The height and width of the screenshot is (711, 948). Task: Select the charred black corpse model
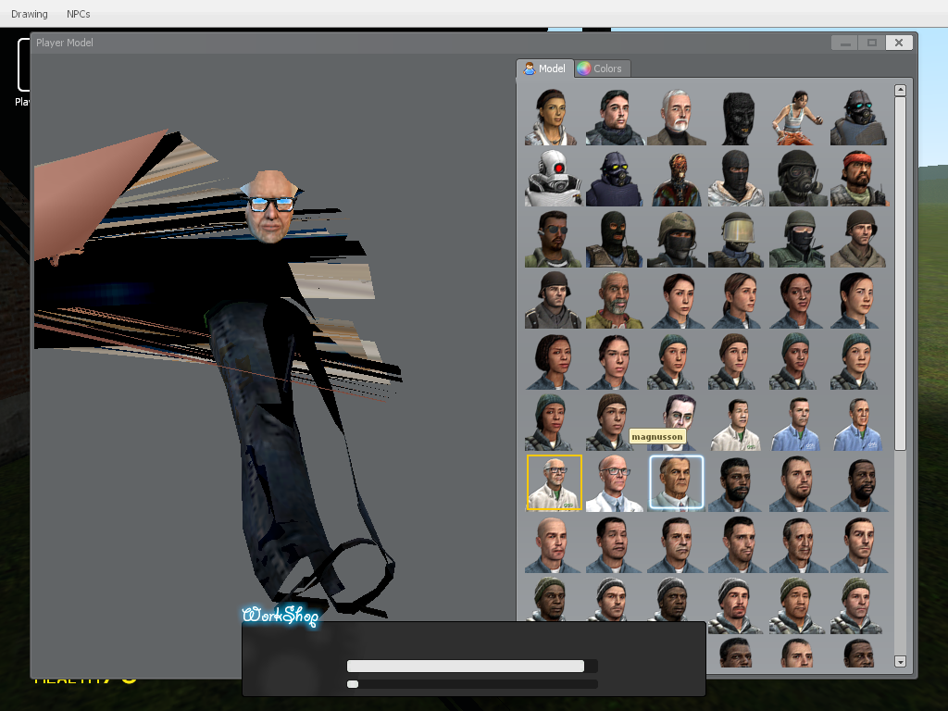(737, 118)
